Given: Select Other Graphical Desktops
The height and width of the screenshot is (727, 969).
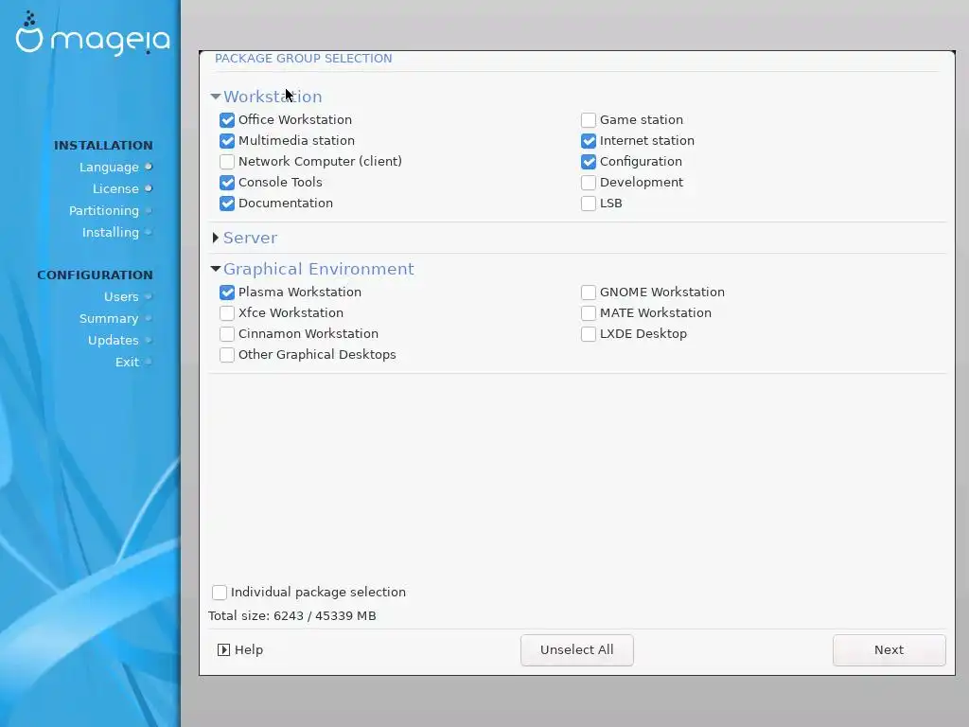Looking at the screenshot, I should (227, 355).
